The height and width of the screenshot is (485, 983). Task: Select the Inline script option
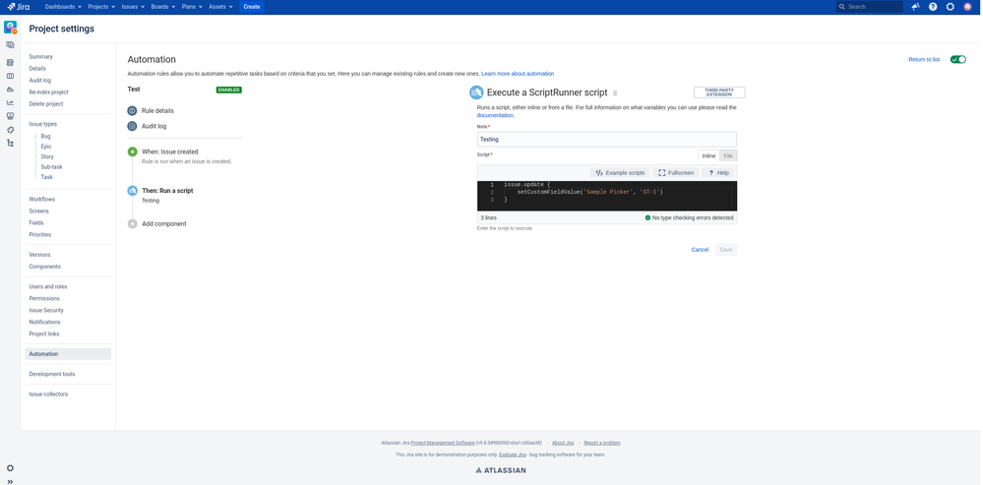[708, 156]
